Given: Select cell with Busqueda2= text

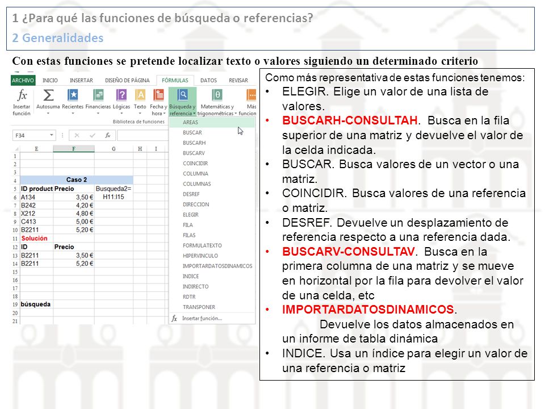Looking at the screenshot, I should coord(114,189).
